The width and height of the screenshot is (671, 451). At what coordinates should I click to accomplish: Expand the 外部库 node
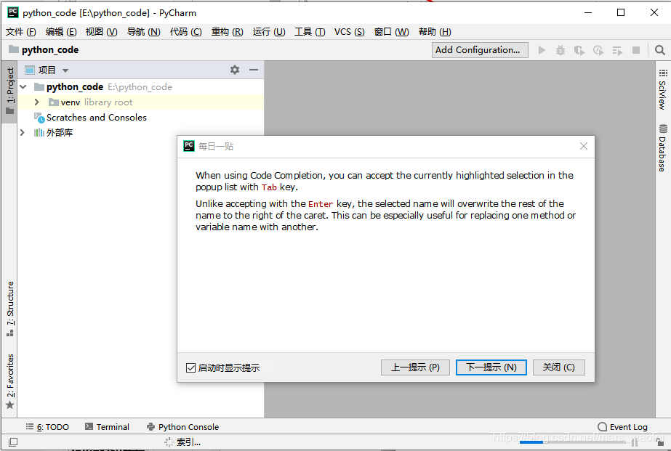tap(23, 132)
